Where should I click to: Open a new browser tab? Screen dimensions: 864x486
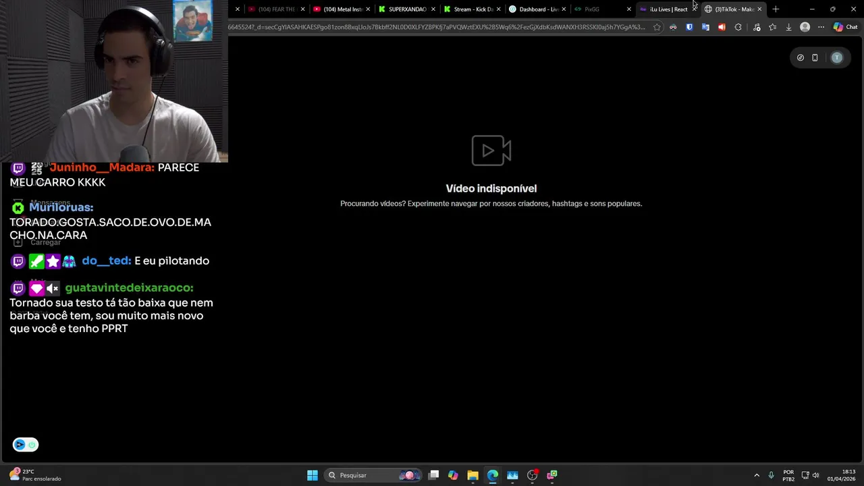point(776,9)
